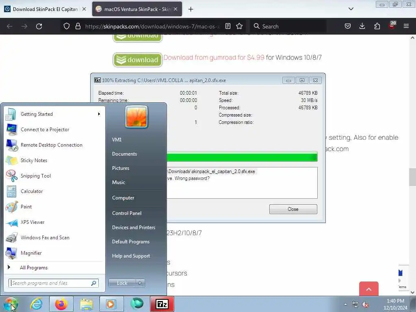
Task: Close the Download SkinPack El Capitan tab
Action: [84, 9]
